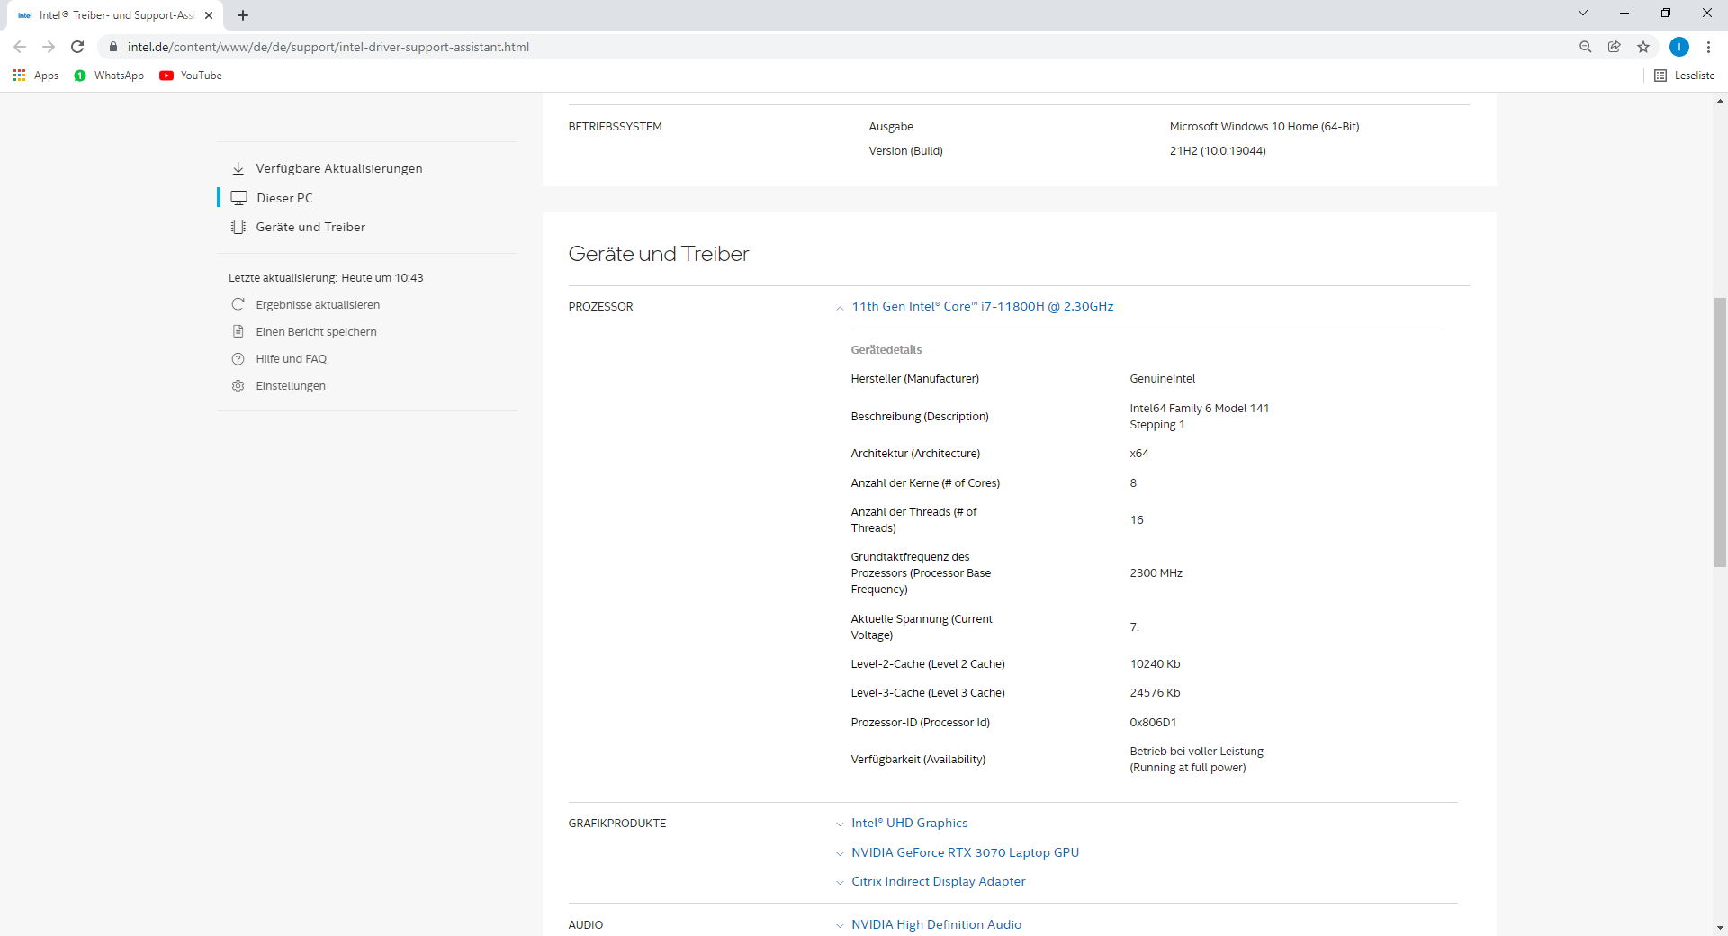Click the browser back arrow
Screen dimensions: 1728x936
pos(20,47)
